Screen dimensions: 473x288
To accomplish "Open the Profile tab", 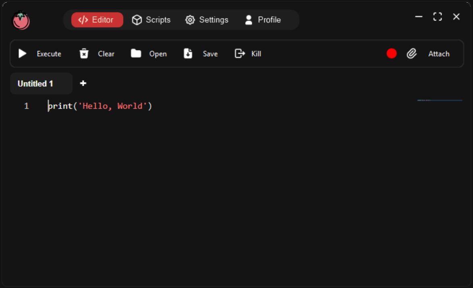I will tap(263, 20).
